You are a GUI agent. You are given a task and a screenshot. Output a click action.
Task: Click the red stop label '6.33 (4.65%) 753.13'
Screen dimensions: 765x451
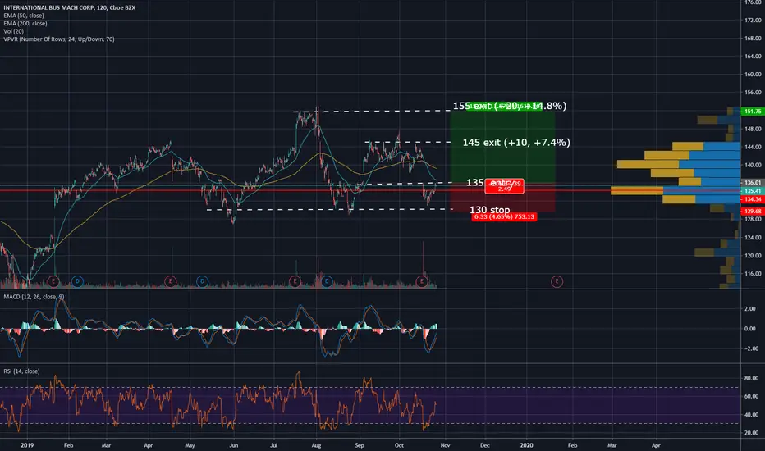click(505, 217)
